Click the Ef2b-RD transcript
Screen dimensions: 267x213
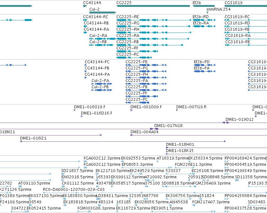[200, 17]
